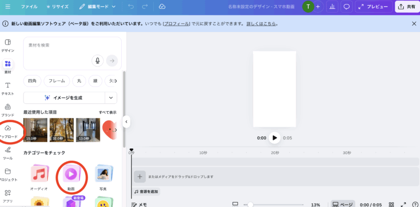The image size is (420, 207).
Task: Click the 素材を検索 search field
Action: coord(72,53)
